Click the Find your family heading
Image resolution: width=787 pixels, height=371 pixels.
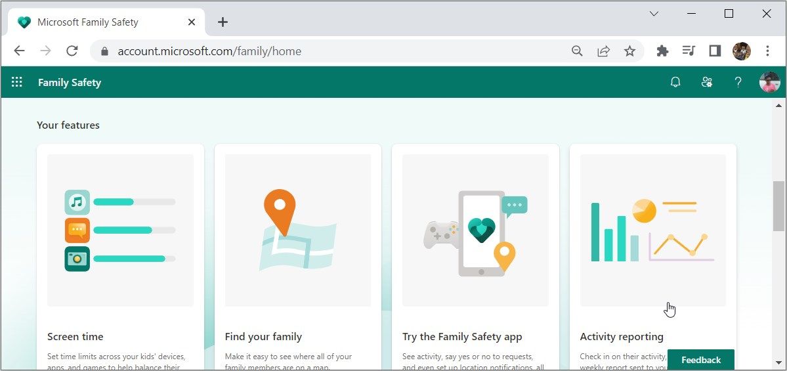click(263, 336)
